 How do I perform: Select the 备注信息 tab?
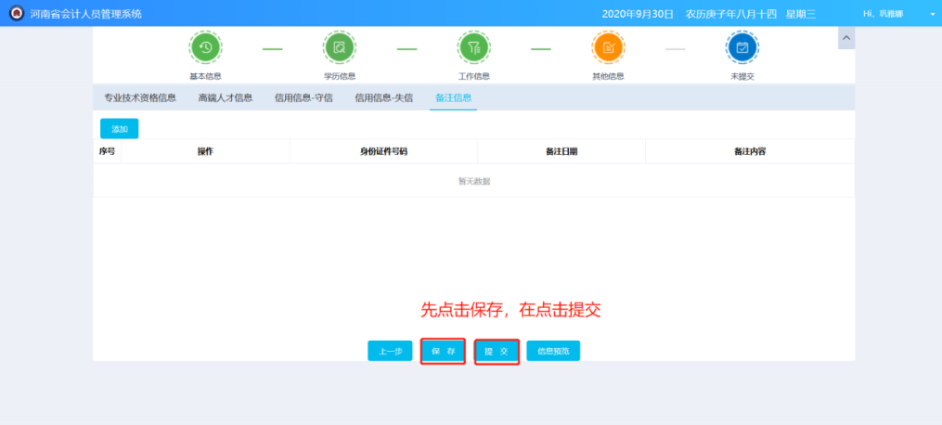[x=454, y=97]
